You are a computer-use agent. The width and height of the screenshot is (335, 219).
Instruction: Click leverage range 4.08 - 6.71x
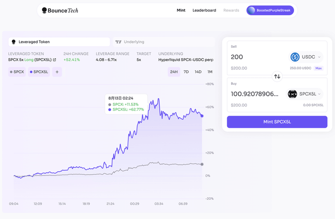(106, 60)
